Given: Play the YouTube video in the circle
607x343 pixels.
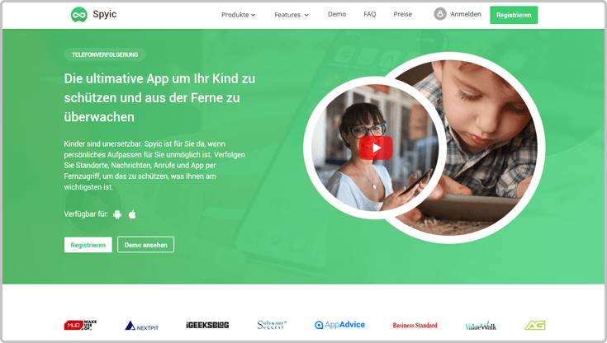Looking at the screenshot, I should click(x=376, y=148).
